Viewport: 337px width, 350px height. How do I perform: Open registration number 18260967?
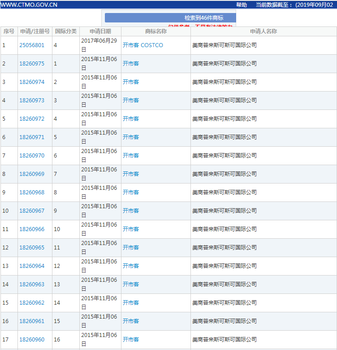click(x=32, y=211)
